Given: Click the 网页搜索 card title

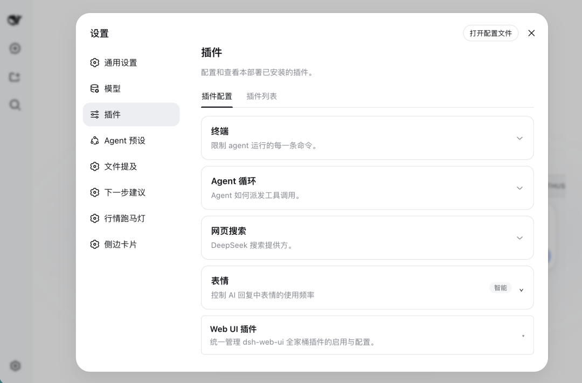Looking at the screenshot, I should point(228,231).
